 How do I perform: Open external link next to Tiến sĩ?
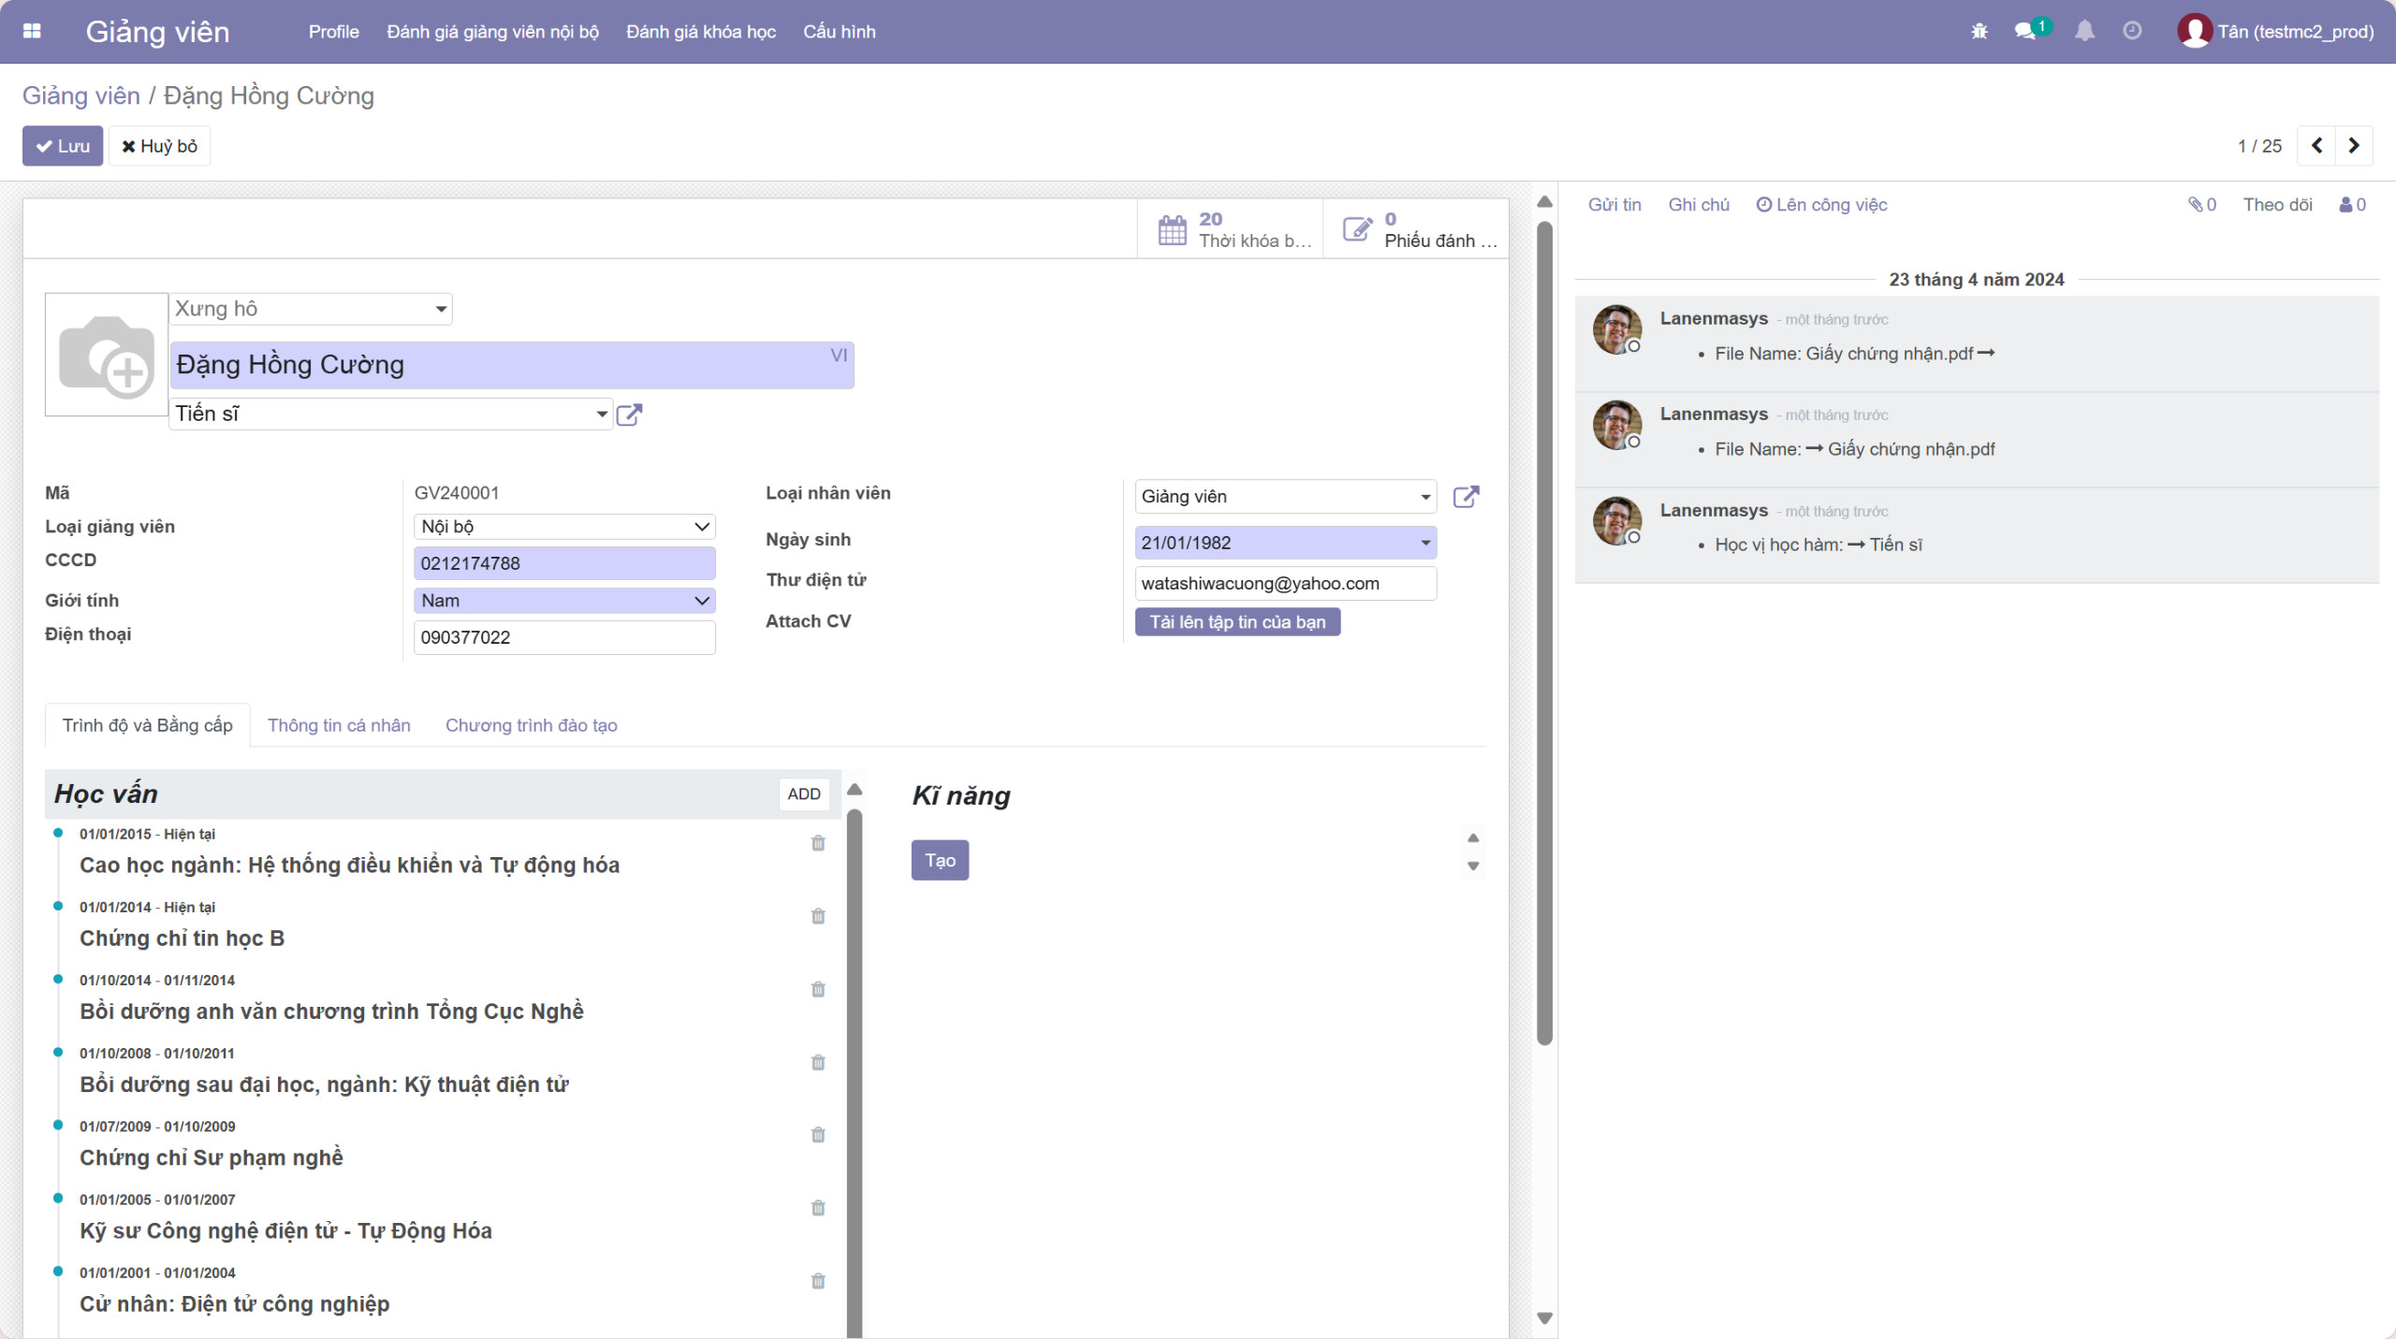(x=629, y=415)
